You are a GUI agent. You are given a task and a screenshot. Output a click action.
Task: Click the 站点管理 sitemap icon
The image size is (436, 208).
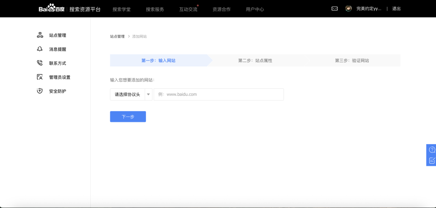(x=40, y=35)
